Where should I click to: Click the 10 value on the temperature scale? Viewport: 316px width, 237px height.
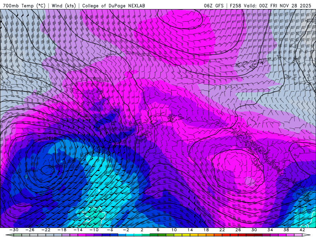(174, 230)
